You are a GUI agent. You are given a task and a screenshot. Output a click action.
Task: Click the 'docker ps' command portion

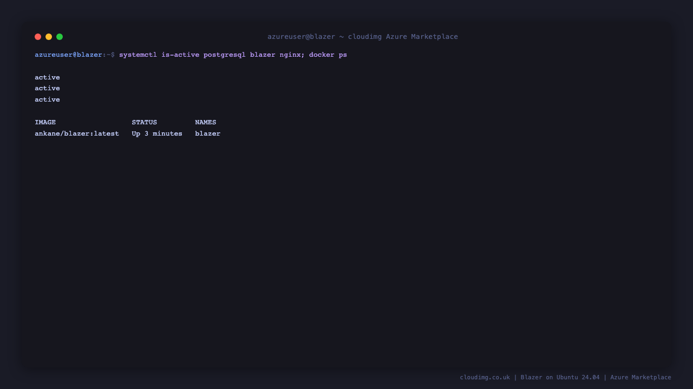click(328, 55)
